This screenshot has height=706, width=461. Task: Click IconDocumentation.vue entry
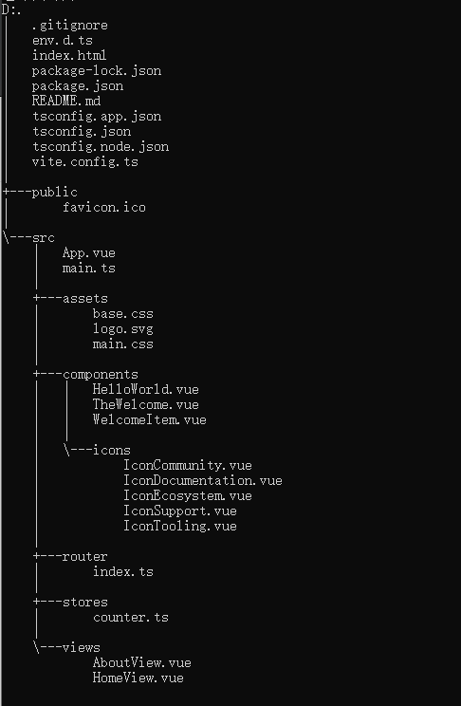[x=203, y=481]
